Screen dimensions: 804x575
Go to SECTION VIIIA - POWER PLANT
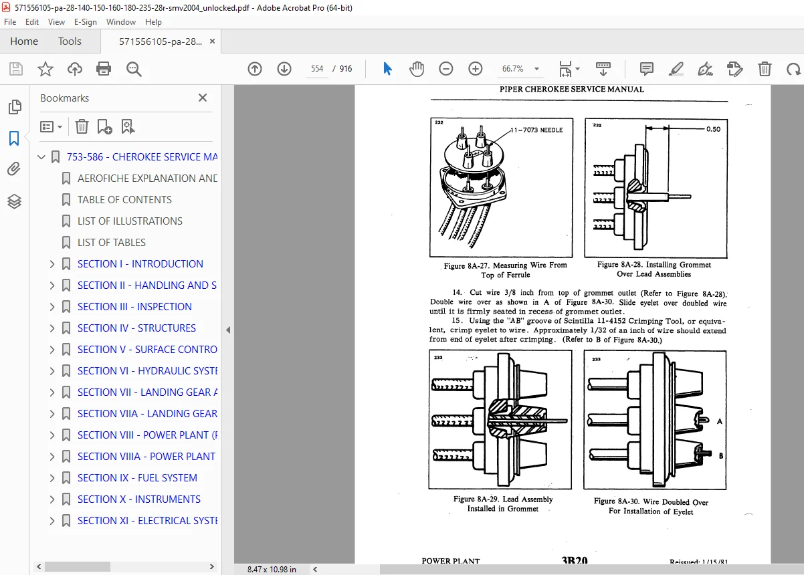147,457
